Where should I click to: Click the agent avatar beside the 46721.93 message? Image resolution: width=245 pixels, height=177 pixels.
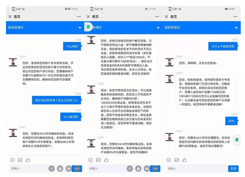pyautogui.click(x=13, y=62)
